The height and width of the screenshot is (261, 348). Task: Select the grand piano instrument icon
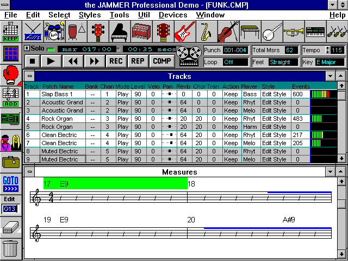point(120,32)
